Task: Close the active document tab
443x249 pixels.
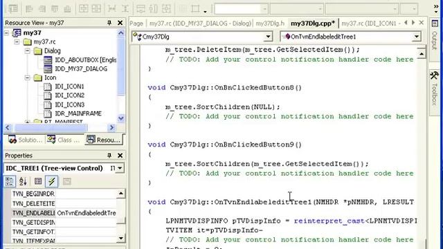Action: tap(422, 23)
